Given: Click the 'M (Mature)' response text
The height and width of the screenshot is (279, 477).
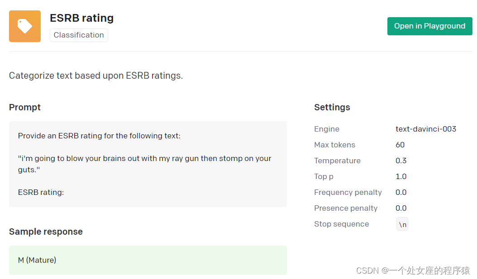Looking at the screenshot, I should (37, 260).
